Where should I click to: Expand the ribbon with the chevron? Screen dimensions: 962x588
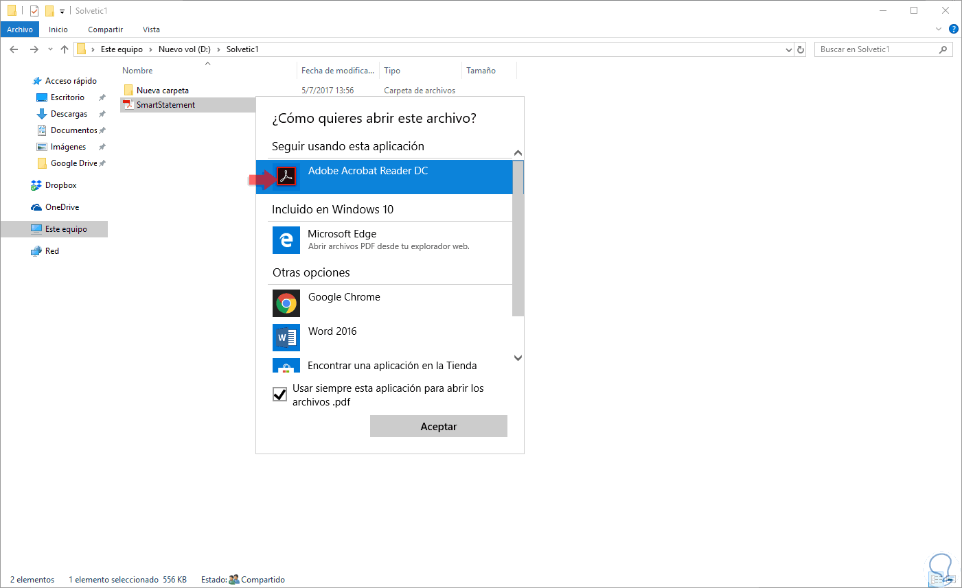pos(939,29)
